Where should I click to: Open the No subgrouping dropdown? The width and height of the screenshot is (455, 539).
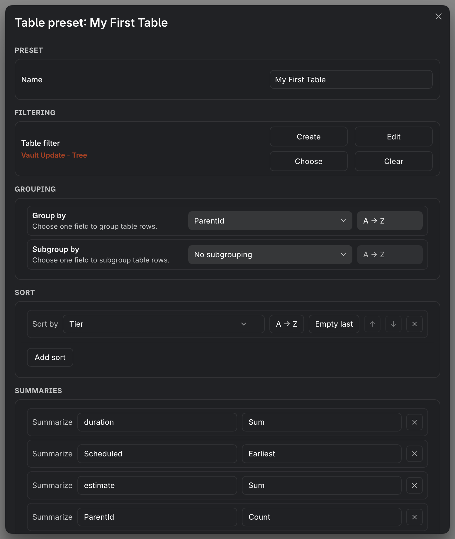point(270,254)
